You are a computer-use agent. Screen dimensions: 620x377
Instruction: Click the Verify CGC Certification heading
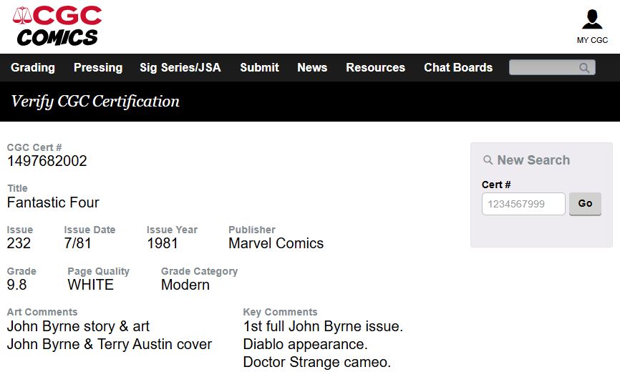point(95,102)
